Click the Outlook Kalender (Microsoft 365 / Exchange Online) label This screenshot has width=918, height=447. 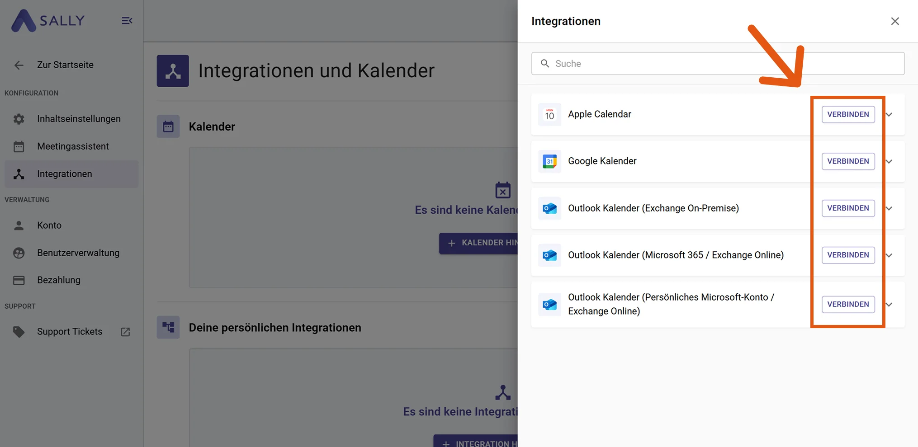point(676,255)
